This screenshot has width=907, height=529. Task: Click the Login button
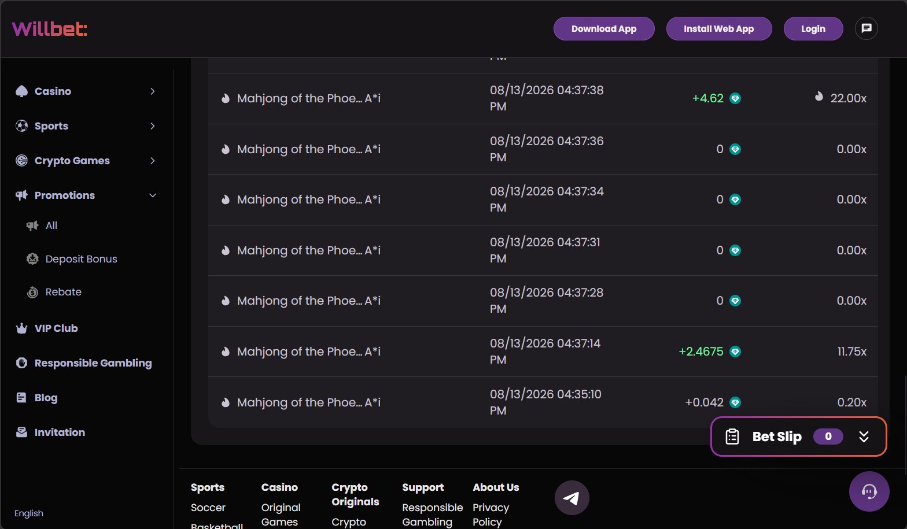pyautogui.click(x=813, y=28)
